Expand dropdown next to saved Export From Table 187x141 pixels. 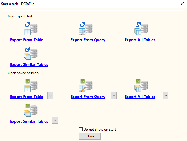pos(50,95)
